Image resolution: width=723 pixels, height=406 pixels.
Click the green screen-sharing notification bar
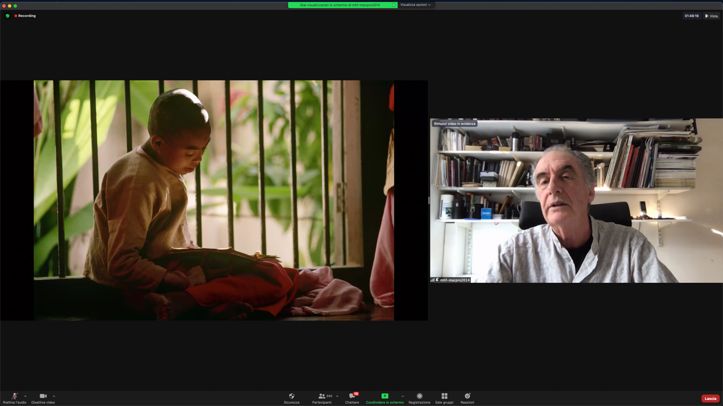click(342, 5)
